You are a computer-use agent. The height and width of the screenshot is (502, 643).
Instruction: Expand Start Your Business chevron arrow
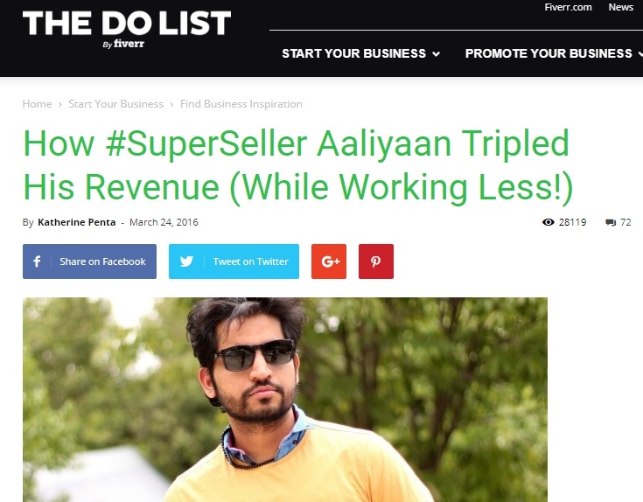tap(437, 53)
